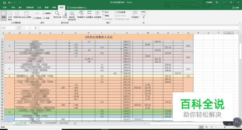The height and width of the screenshot is (130, 242).
Task: Open the Name Box dropdown arrow
Action: click(15, 28)
